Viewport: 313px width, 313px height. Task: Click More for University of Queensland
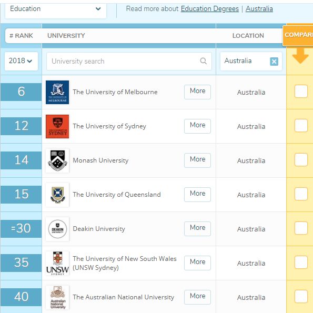click(197, 195)
